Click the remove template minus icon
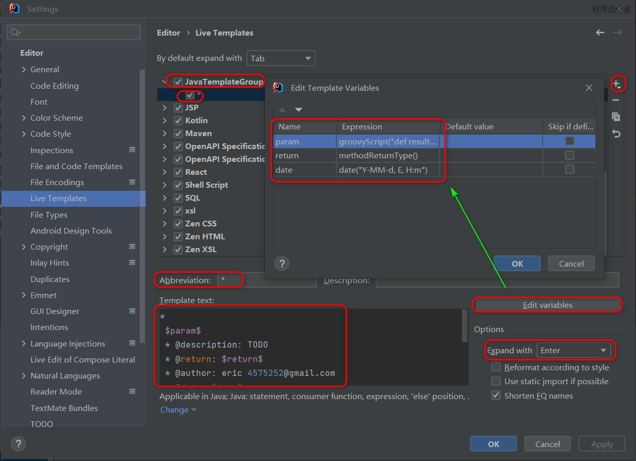Viewport: 636px width, 461px height. pos(616,100)
